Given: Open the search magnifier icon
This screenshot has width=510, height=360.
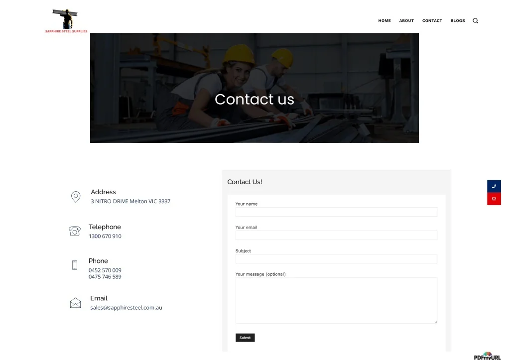Looking at the screenshot, I should pos(475,21).
